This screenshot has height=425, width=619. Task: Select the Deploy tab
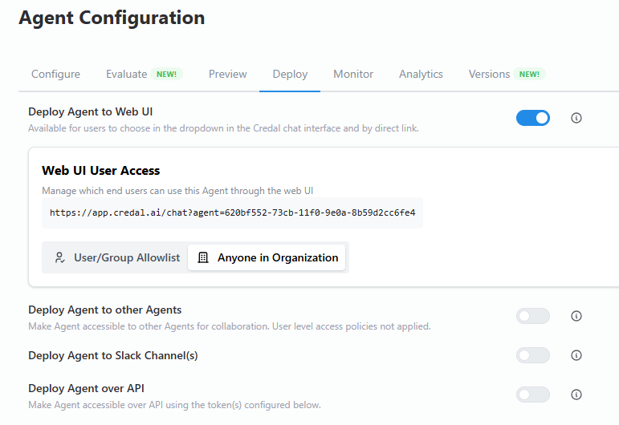pos(290,74)
